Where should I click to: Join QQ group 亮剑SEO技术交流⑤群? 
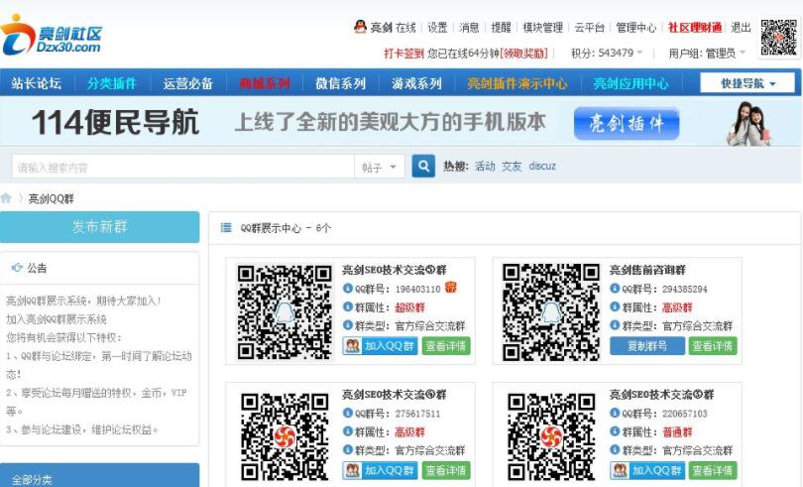coord(647,470)
